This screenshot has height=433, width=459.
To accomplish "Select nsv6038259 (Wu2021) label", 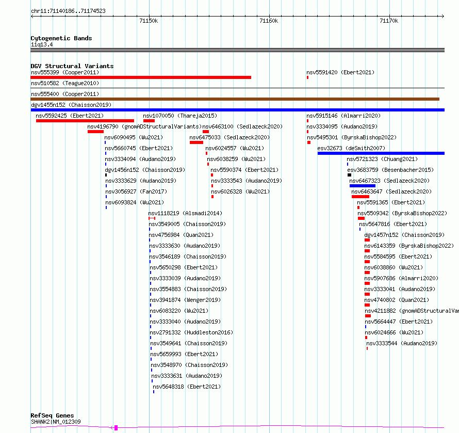I will pyautogui.click(x=237, y=159).
